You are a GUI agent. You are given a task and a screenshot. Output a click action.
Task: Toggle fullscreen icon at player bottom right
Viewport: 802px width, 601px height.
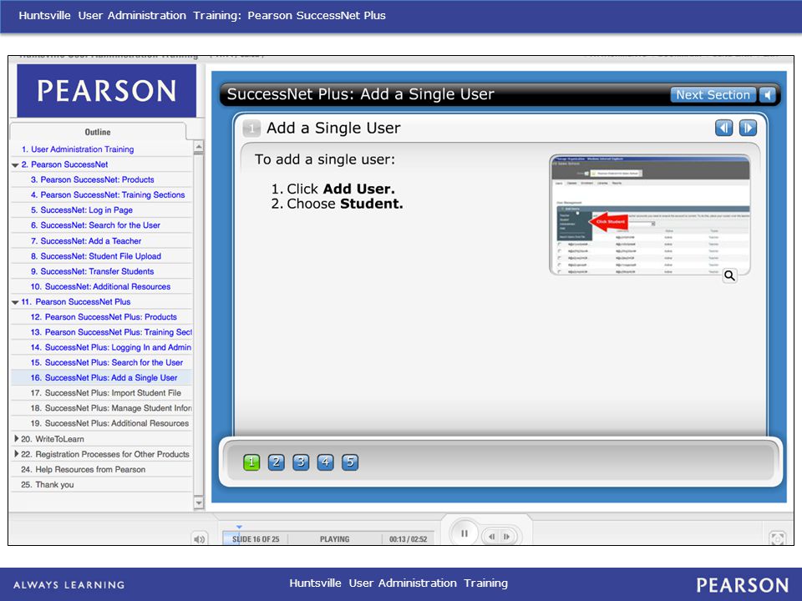(x=778, y=538)
